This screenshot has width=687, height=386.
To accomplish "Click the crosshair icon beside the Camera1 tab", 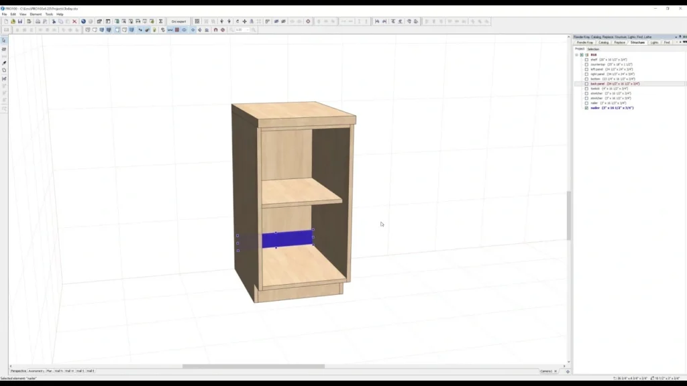I will tap(568, 371).
